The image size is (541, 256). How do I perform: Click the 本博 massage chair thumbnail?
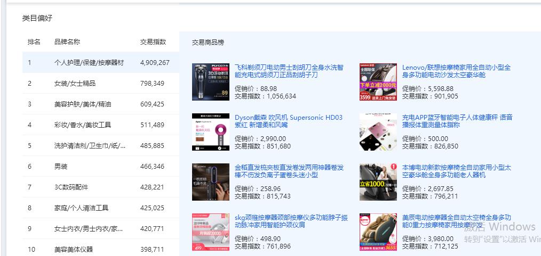[x=378, y=182]
